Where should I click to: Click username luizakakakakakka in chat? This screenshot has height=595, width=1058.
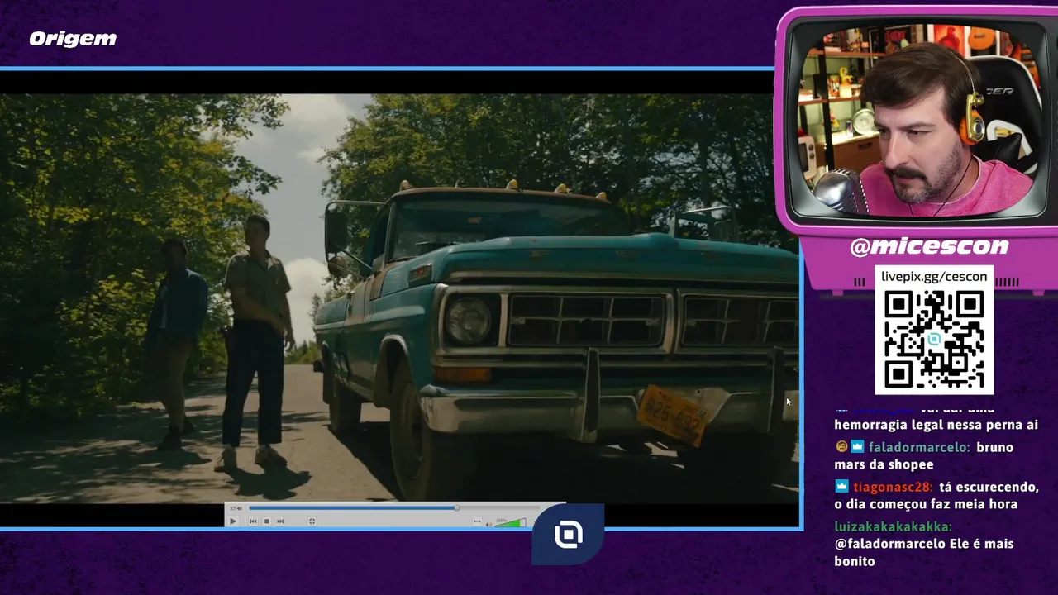[x=894, y=526]
